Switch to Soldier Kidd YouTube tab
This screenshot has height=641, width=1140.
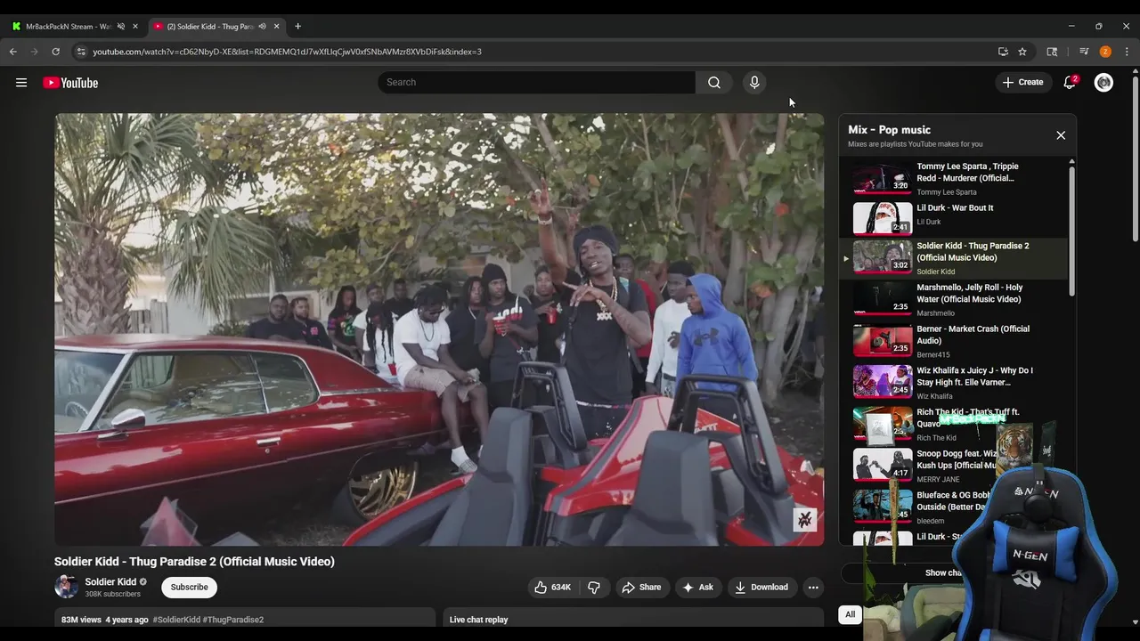pos(209,27)
